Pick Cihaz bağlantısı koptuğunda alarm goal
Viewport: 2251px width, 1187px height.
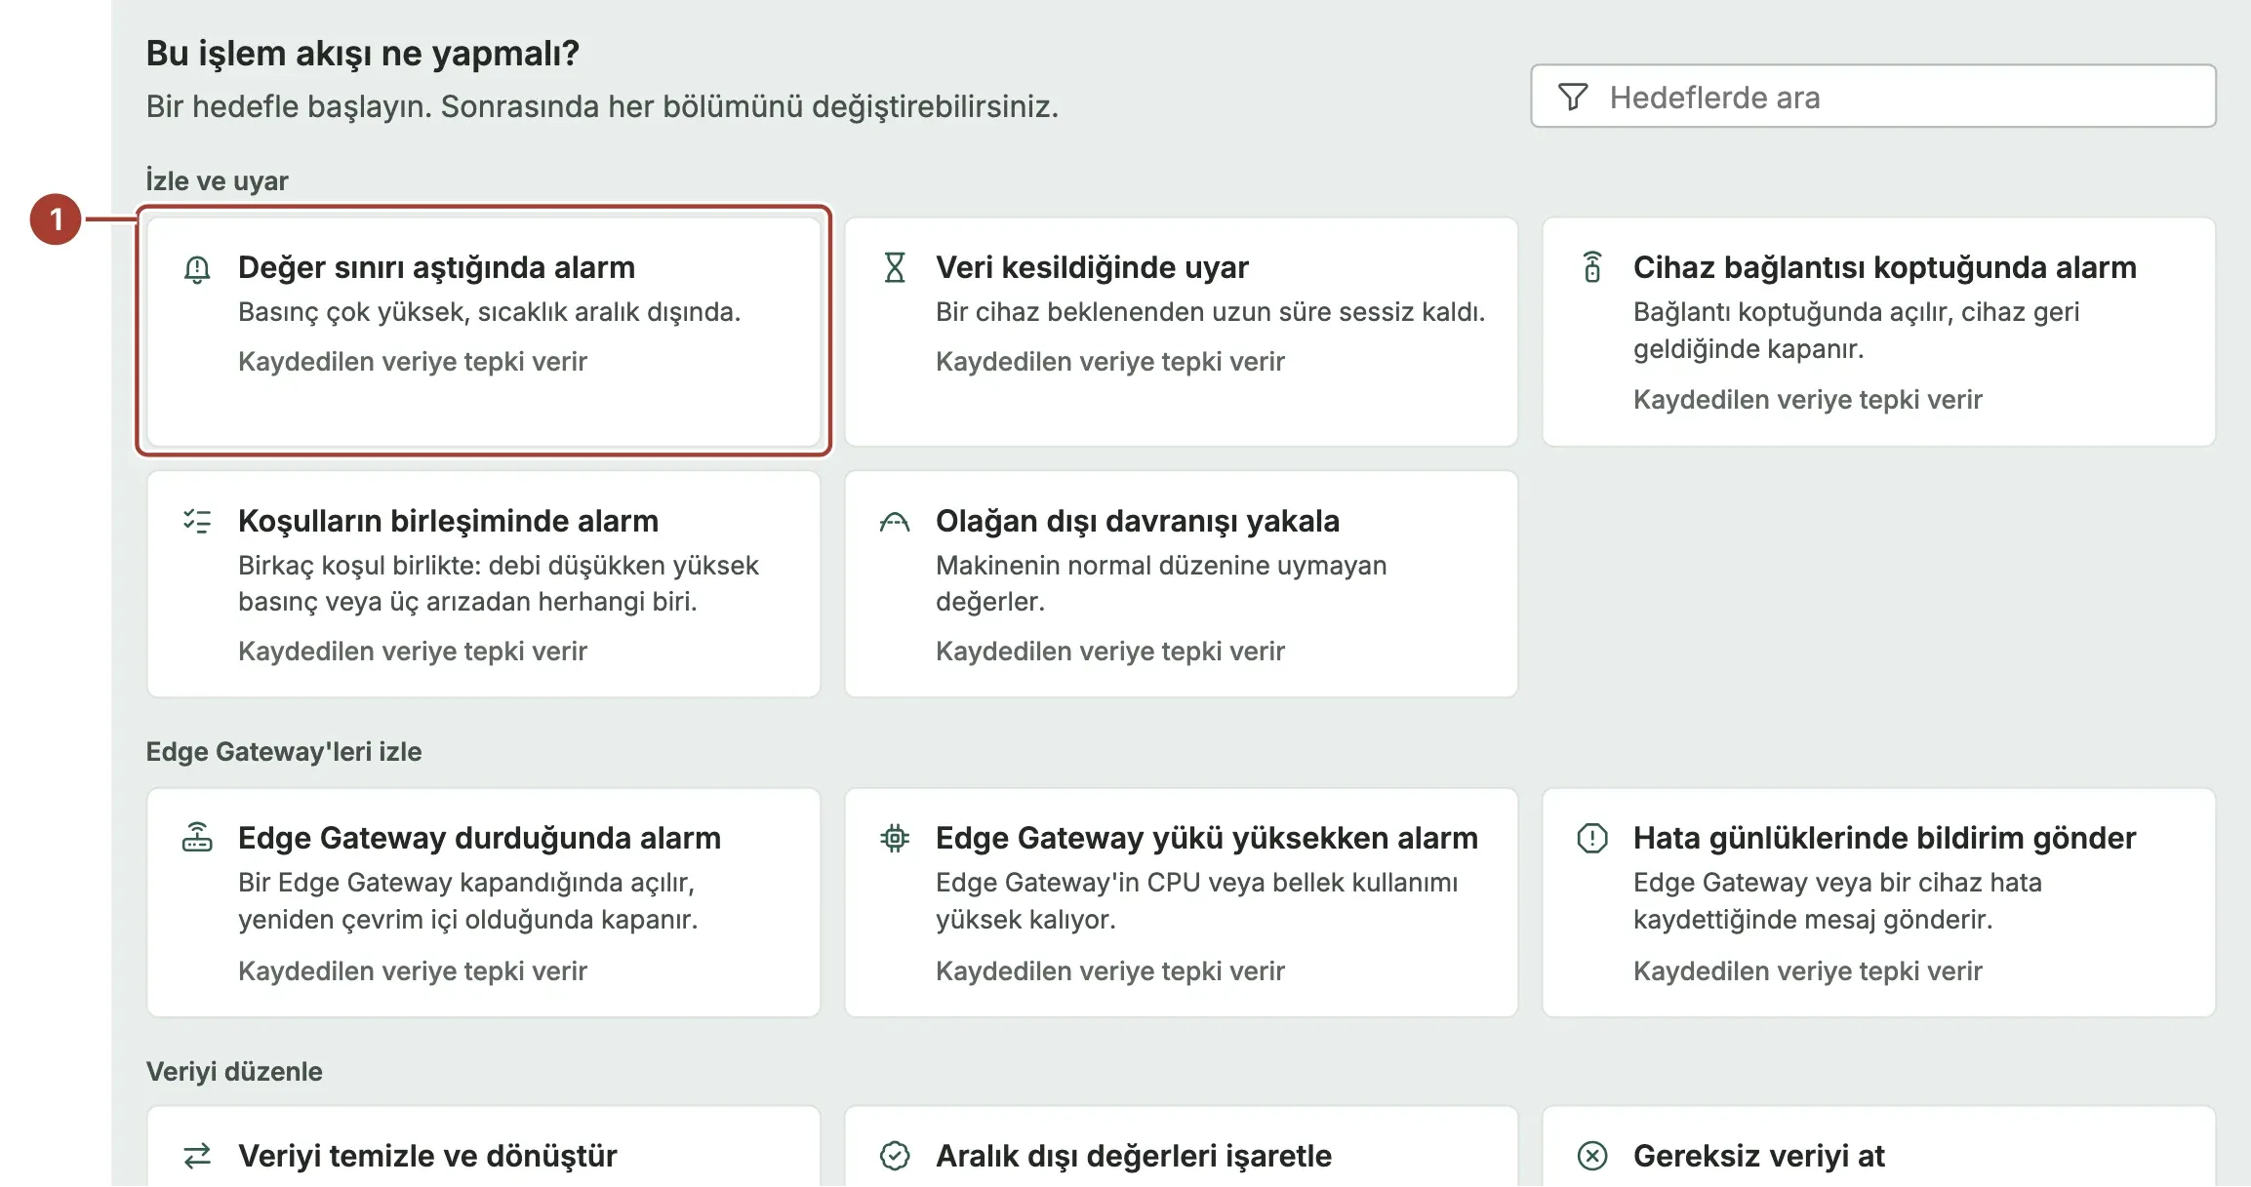(x=1879, y=332)
